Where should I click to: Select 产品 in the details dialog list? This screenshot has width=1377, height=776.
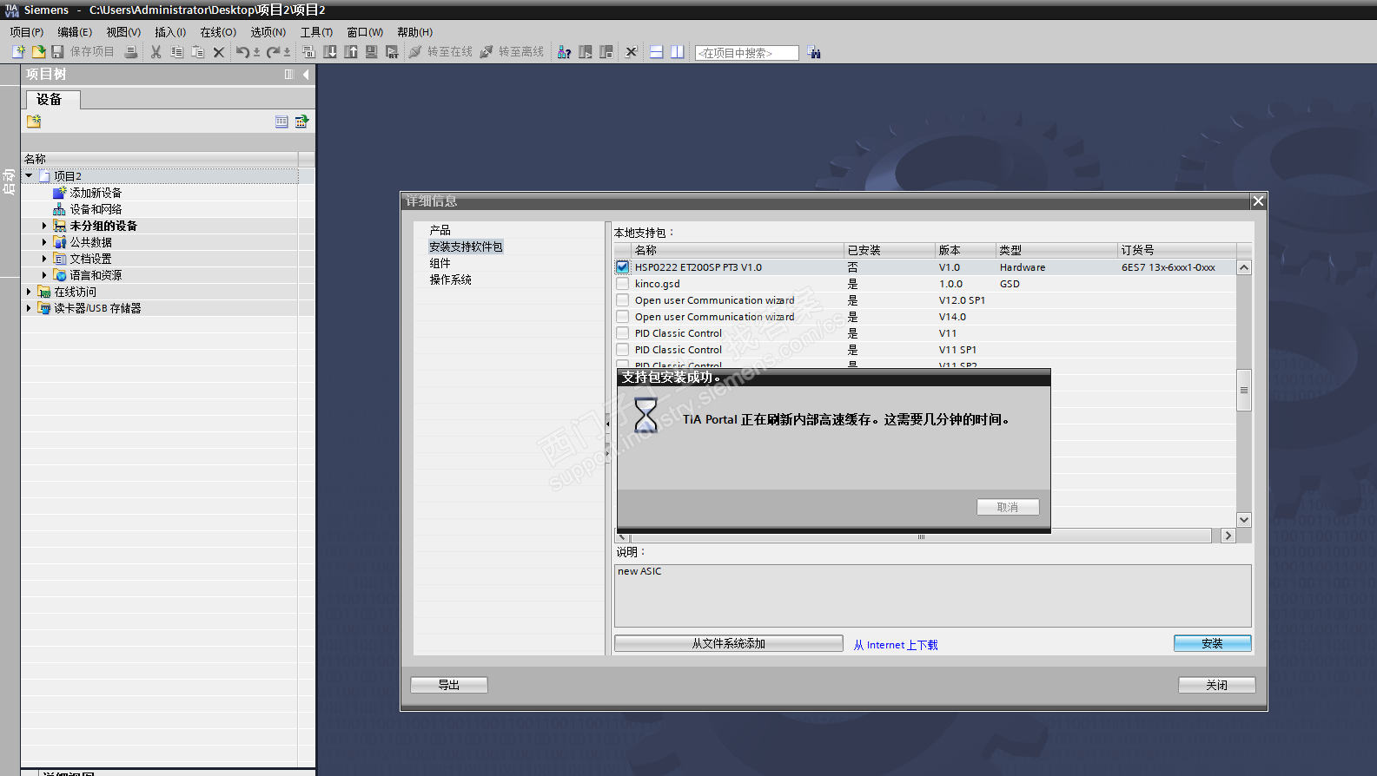tap(440, 230)
